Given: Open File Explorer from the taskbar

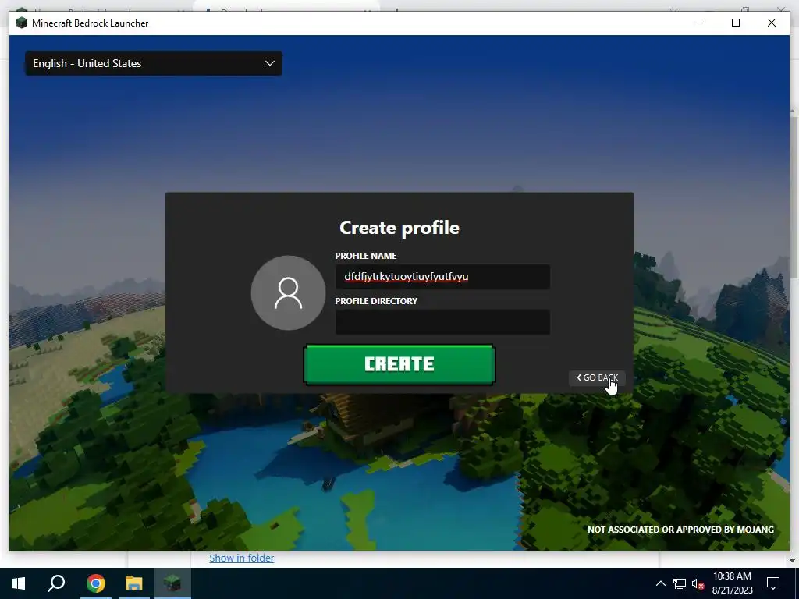Looking at the screenshot, I should pyautogui.click(x=134, y=583).
